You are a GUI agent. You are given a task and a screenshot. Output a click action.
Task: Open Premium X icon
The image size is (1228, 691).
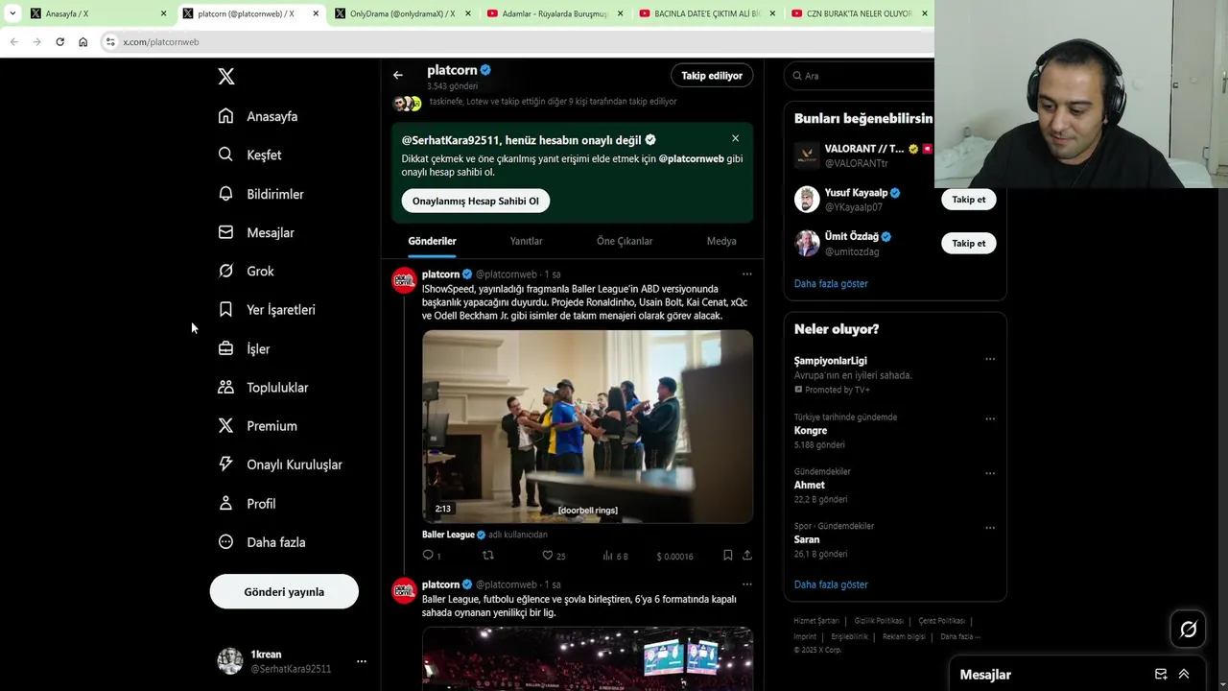(225, 425)
